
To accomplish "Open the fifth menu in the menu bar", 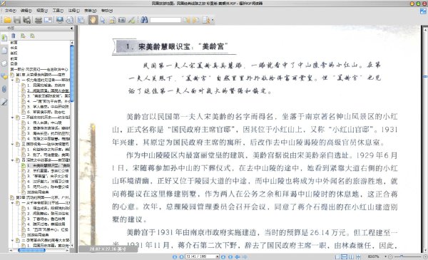I will 73,11.
